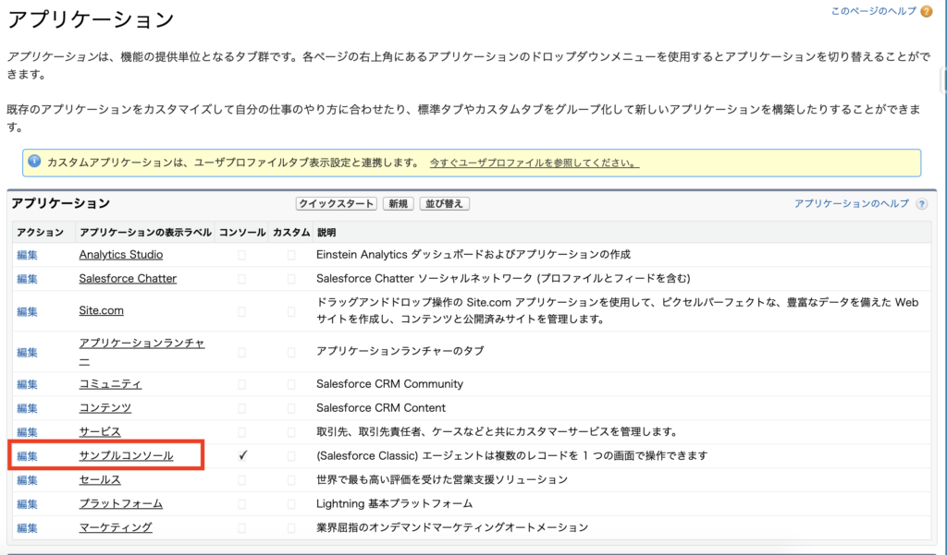
Task: Open the page help question mark icon
Action: [927, 11]
